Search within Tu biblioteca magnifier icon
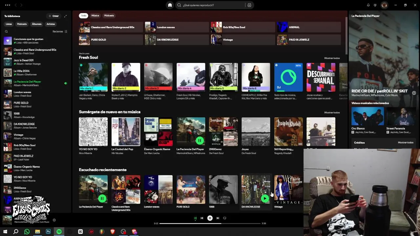Viewport: 420px width, 236px height. point(6,31)
